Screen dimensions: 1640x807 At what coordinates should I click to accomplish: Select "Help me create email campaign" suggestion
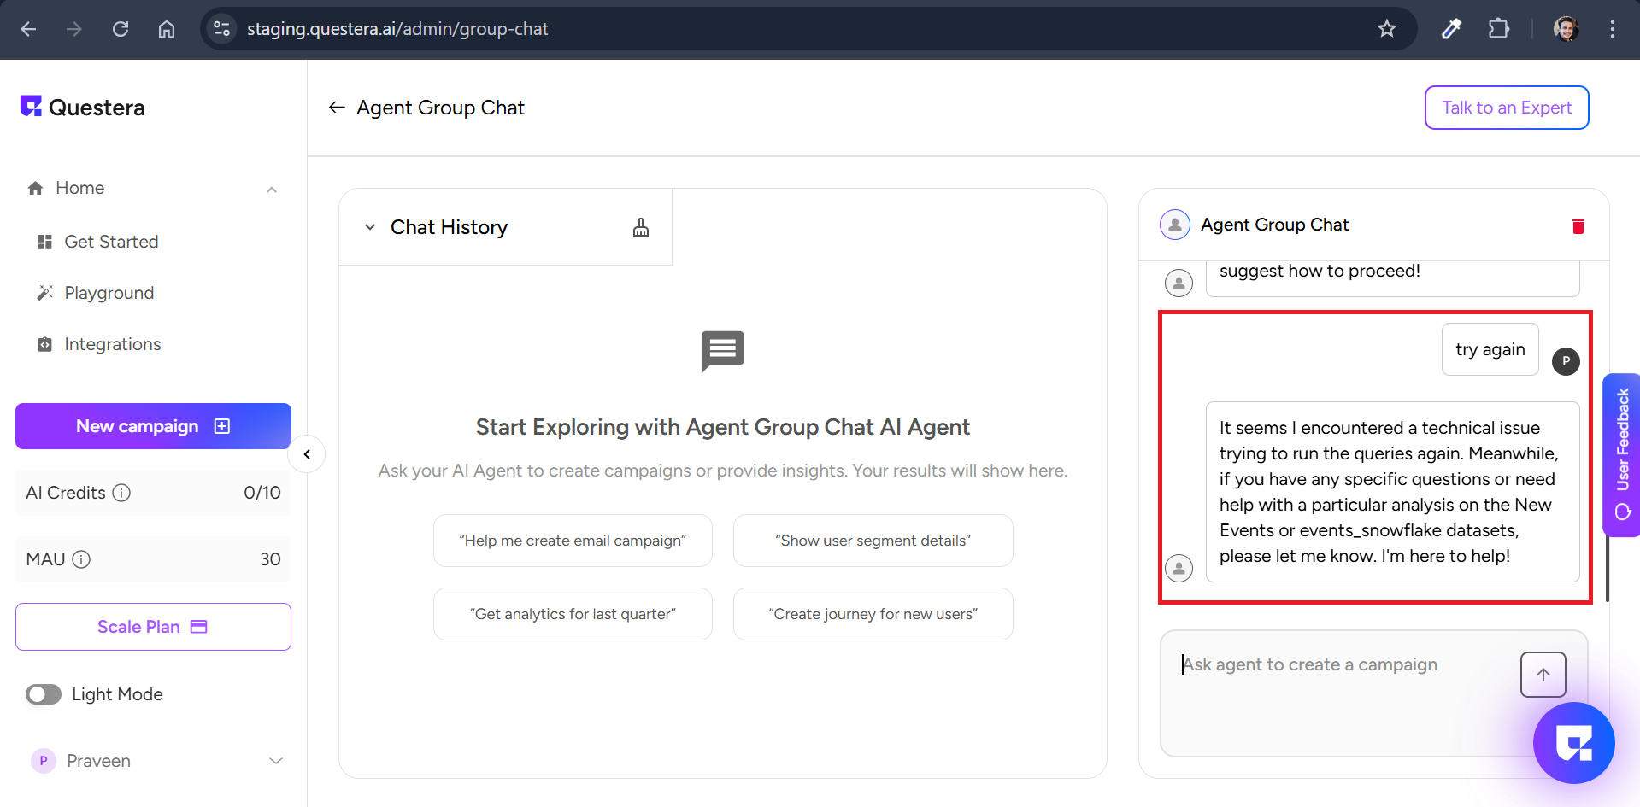click(573, 541)
